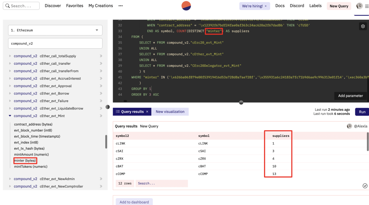Insert cEther_evt_Borrow table via double-arrow
Image resolution: width=369 pixels, height=205 pixels.
(x=101, y=93)
